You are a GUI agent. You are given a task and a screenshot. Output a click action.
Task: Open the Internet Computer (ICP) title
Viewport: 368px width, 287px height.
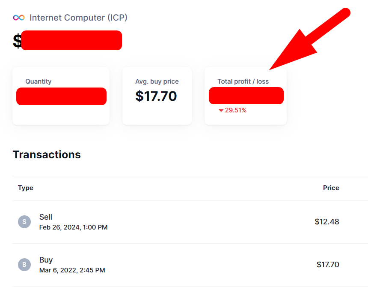78,18
